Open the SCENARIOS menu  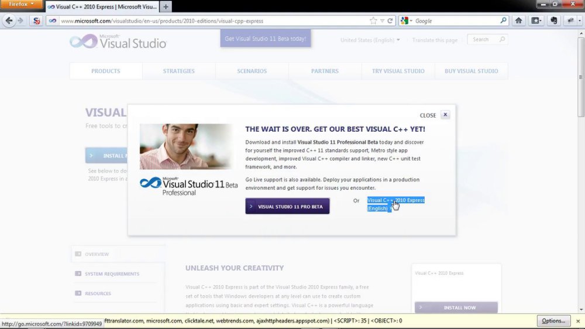coord(252,71)
